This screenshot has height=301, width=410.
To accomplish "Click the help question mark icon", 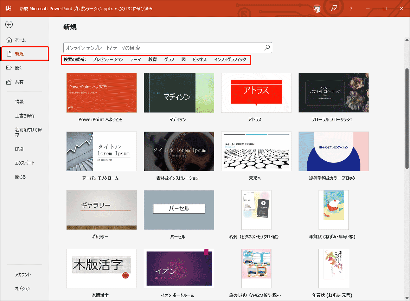I will (351, 9).
